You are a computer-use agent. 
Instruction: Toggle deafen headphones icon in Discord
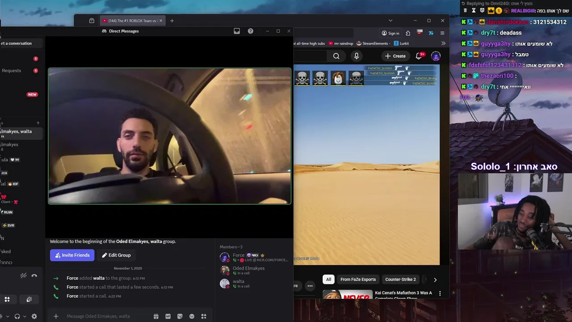pyautogui.click(x=17, y=316)
